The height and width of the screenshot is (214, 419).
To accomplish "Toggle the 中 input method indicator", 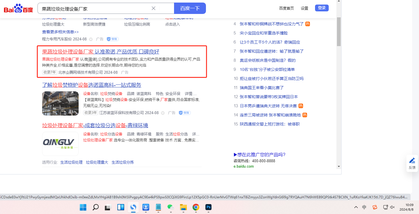I will [364, 207].
